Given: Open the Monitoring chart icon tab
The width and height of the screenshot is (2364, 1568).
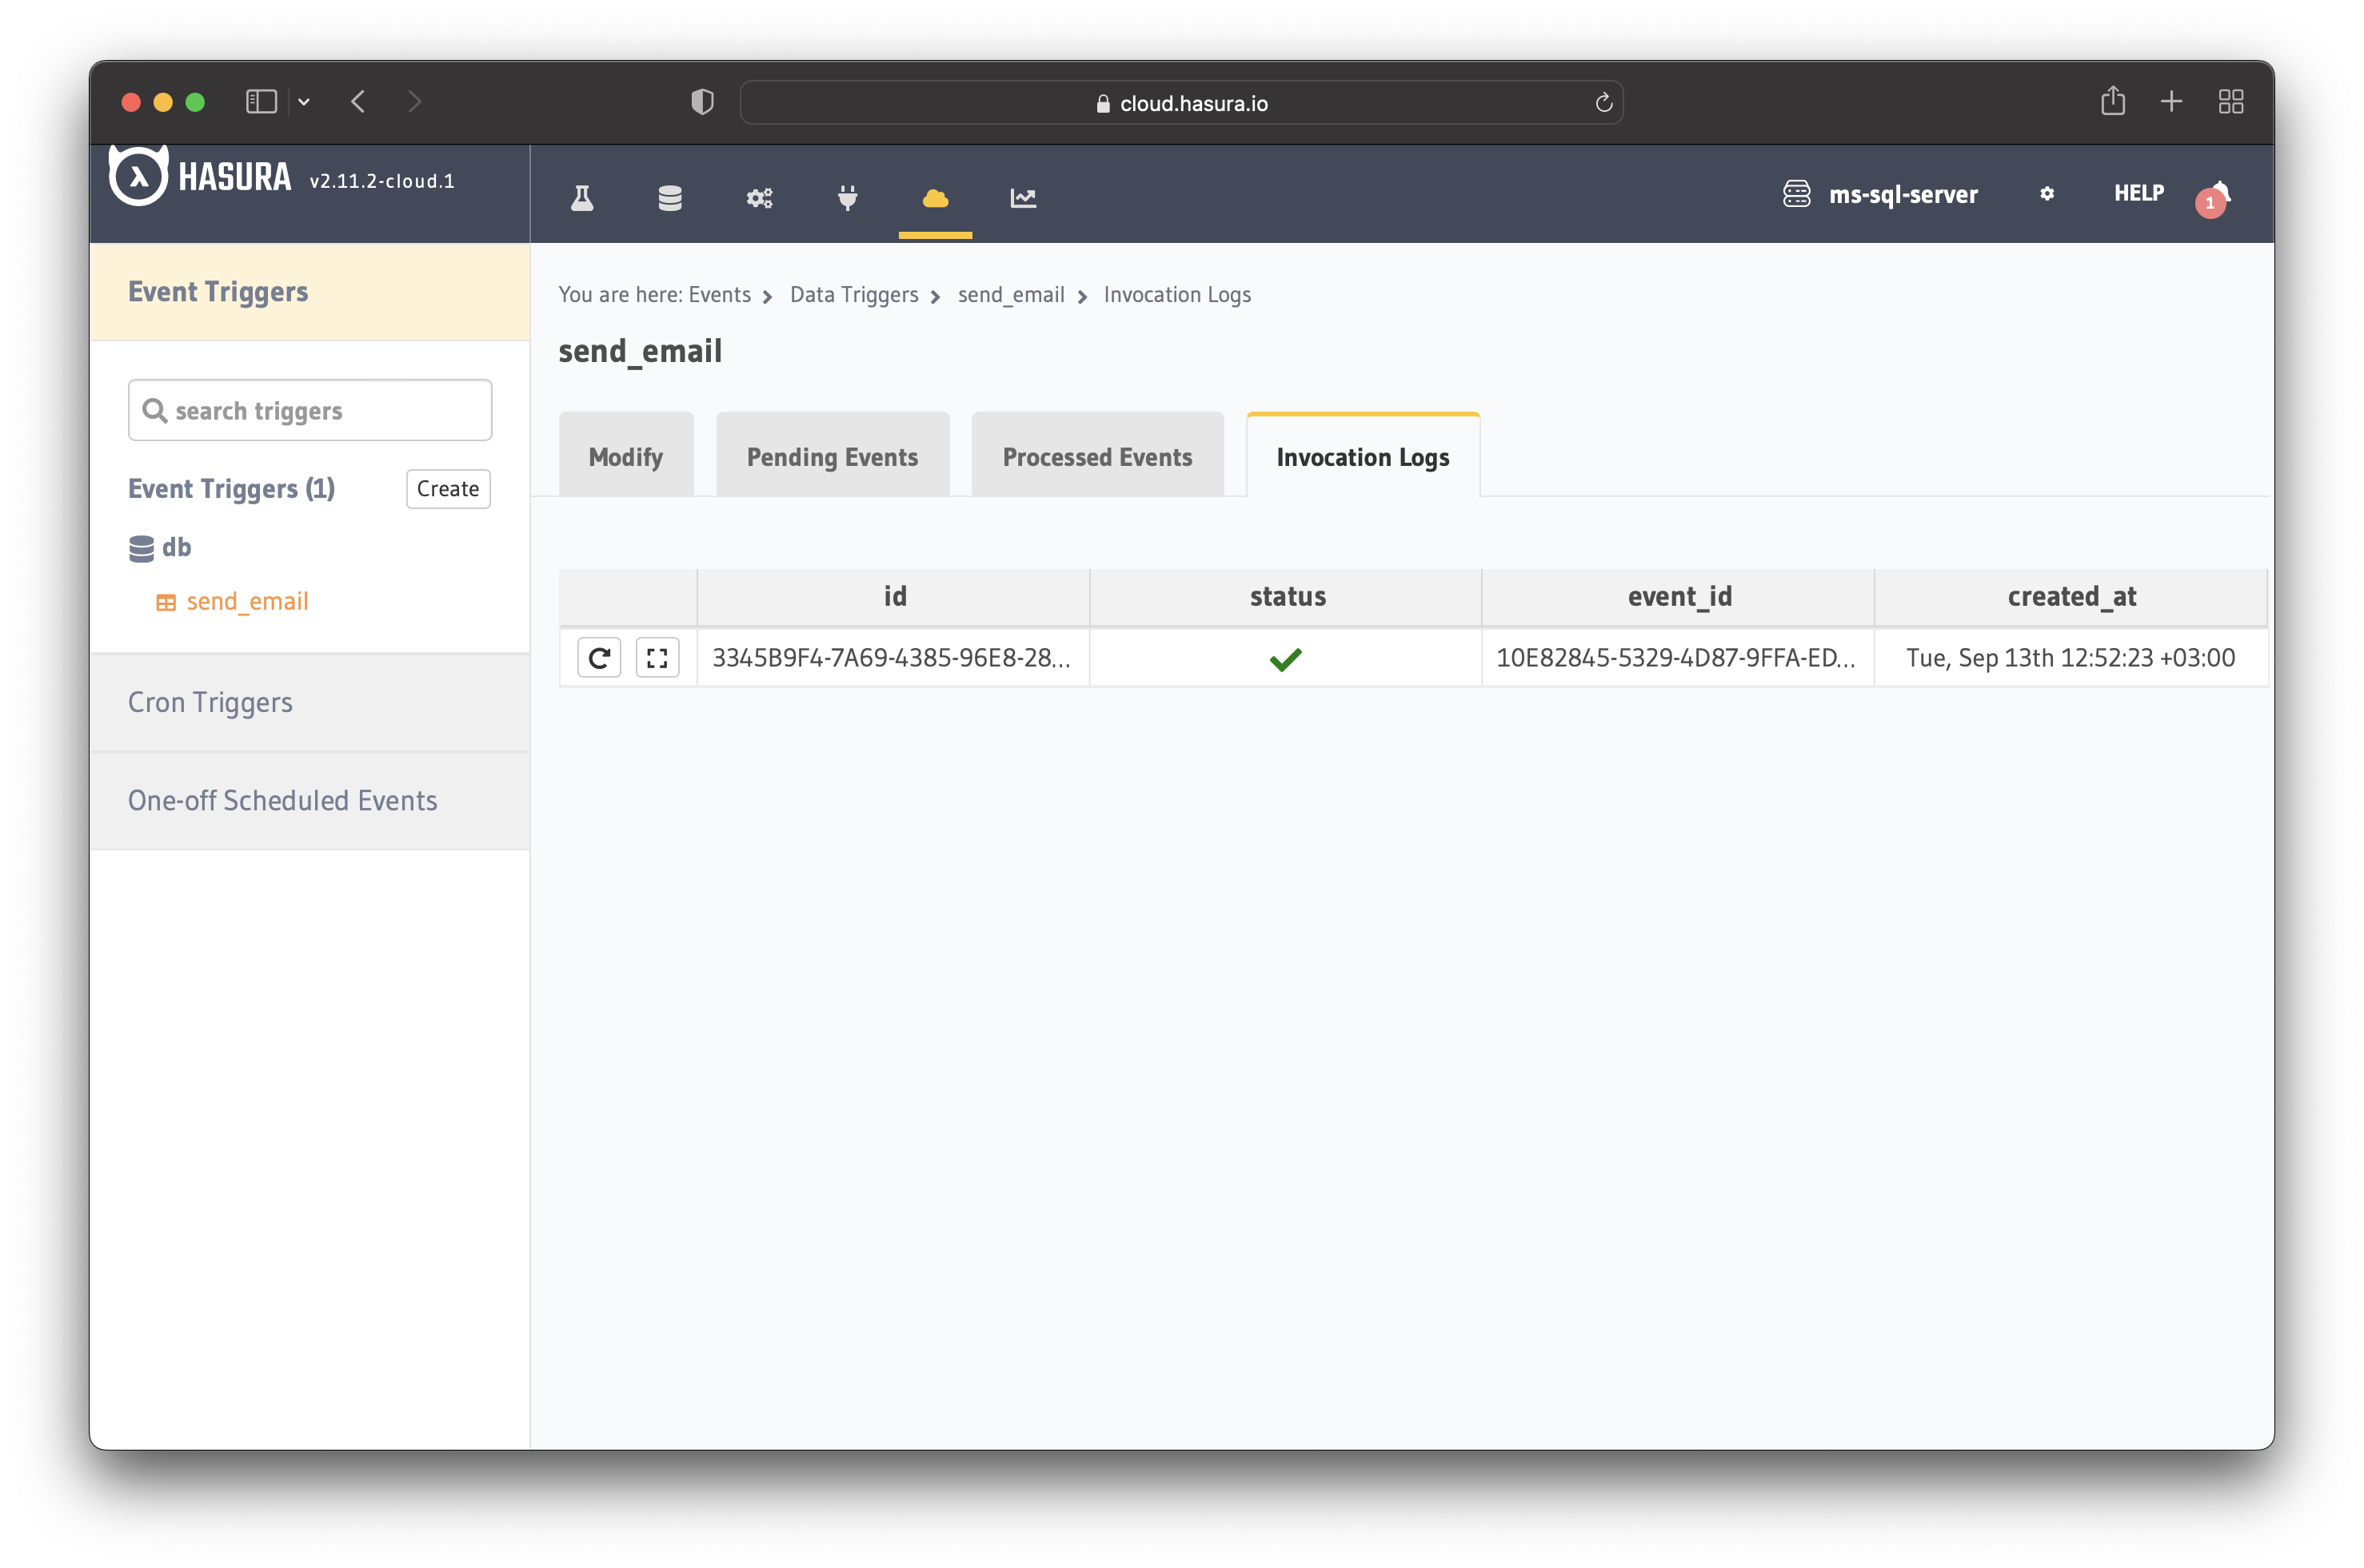Looking at the screenshot, I should point(1024,197).
